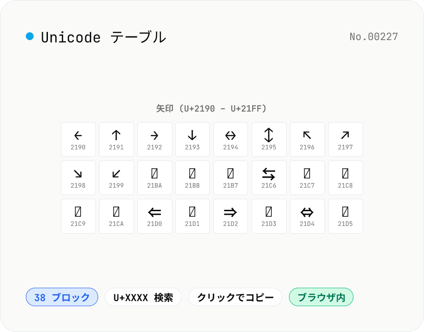Viewport: 424px width, 332px height.
Task: Select the cell labeled 21C9
Action: [78, 216]
